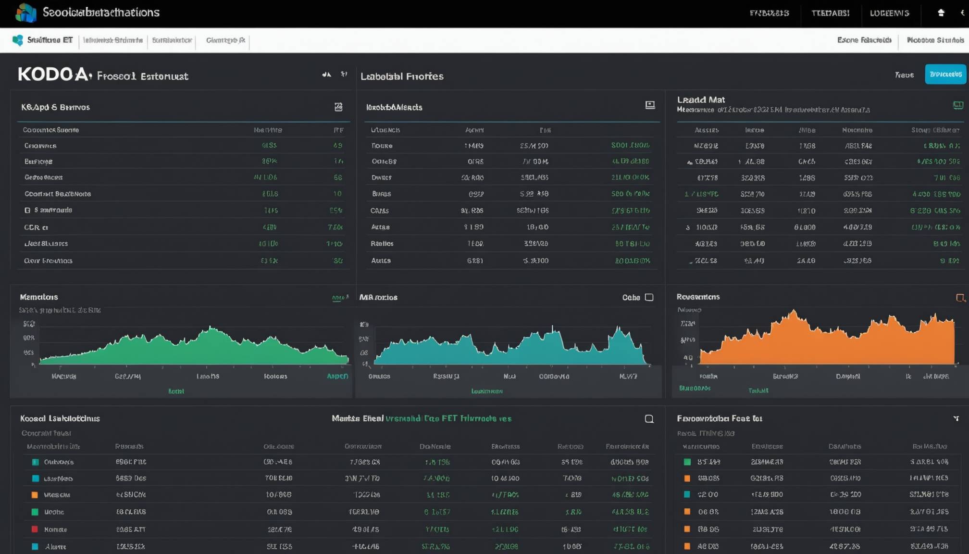Click the search icon in Mentas Eheal panel header
969x554 pixels.
click(649, 419)
